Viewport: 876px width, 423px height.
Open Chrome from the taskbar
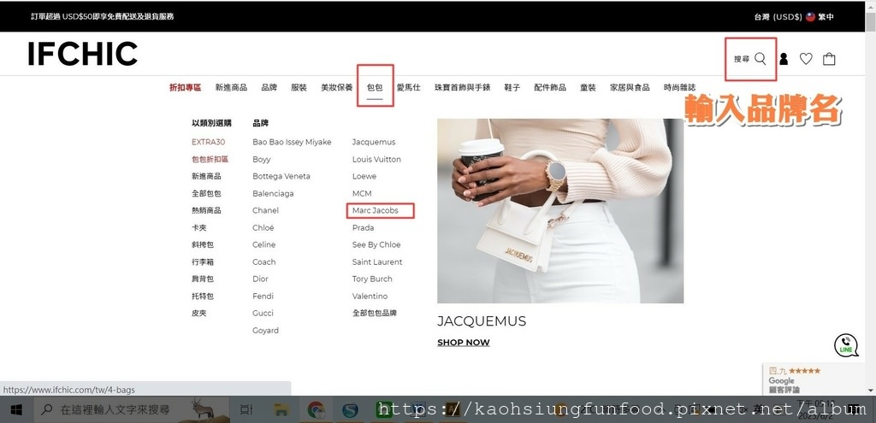[317, 410]
